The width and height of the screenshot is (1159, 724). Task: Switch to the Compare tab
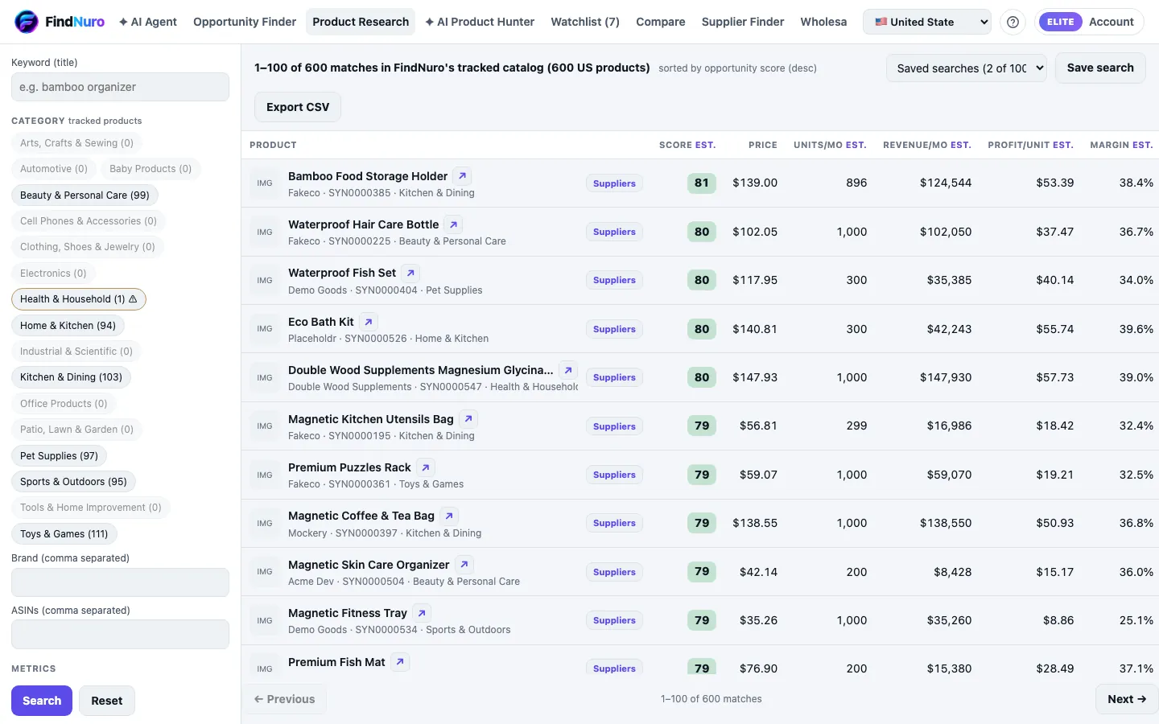(x=661, y=22)
